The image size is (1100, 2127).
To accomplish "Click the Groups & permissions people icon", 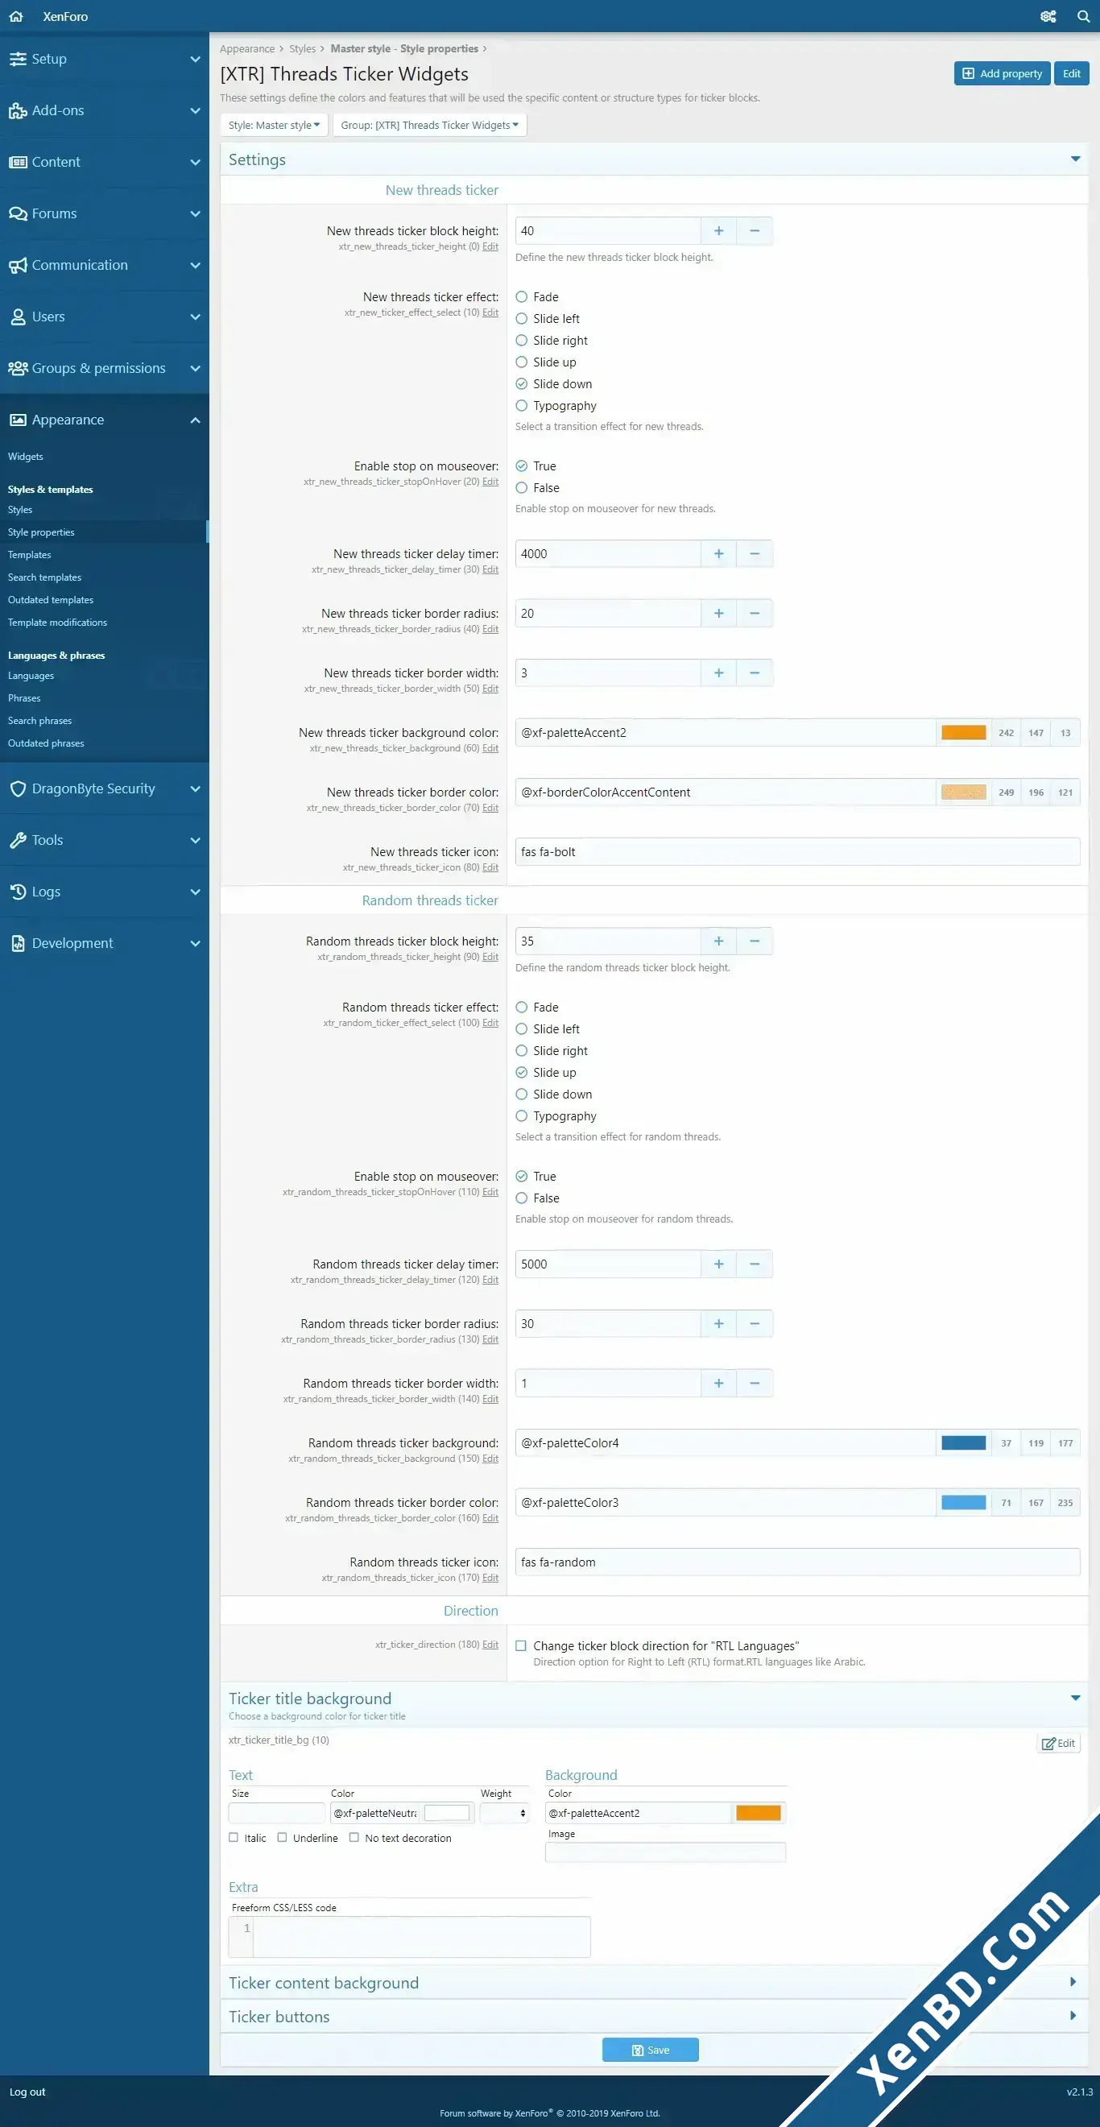I will tap(19, 368).
